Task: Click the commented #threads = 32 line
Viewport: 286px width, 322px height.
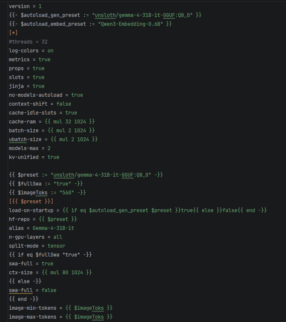Action: 28,42
